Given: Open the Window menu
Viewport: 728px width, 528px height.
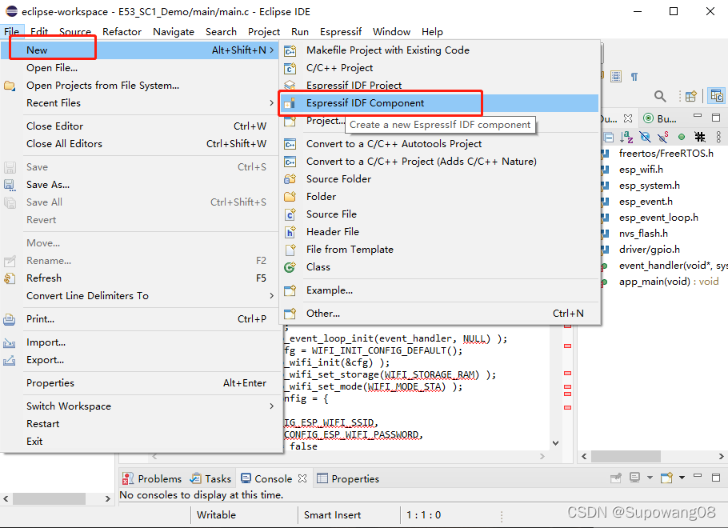Looking at the screenshot, I should pos(391,31).
